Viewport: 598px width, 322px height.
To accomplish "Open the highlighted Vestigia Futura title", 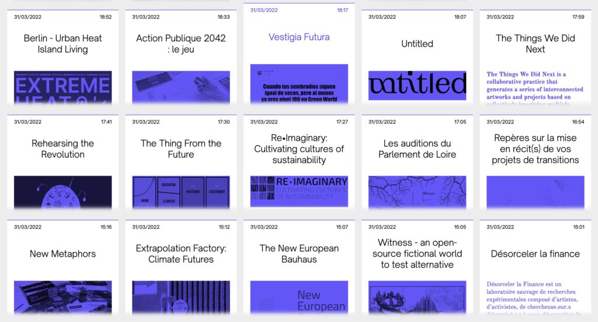I will (x=299, y=37).
